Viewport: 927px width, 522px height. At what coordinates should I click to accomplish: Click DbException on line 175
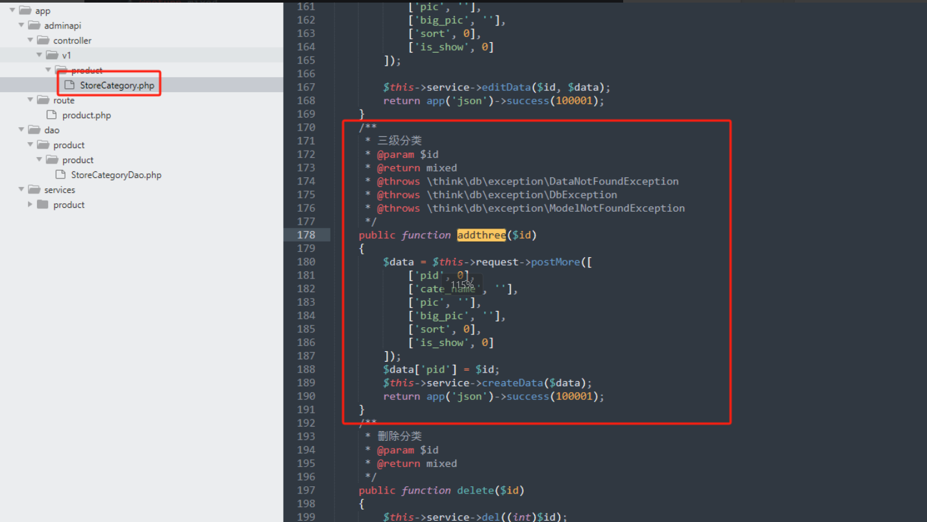click(x=584, y=195)
